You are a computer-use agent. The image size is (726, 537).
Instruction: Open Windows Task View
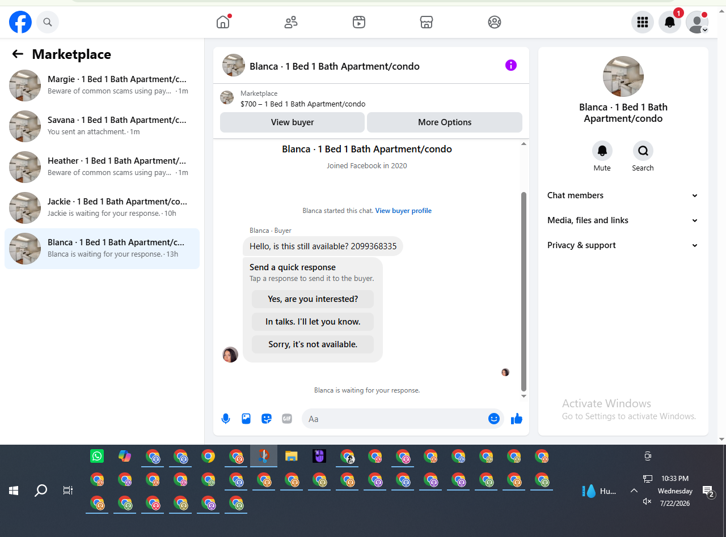point(68,491)
